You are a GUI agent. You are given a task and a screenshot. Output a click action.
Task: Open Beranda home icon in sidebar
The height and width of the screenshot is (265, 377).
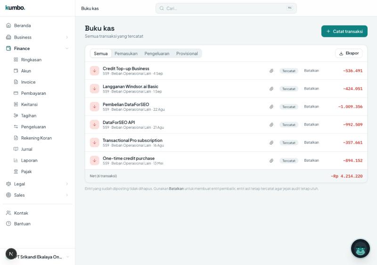pyautogui.click(x=8, y=25)
